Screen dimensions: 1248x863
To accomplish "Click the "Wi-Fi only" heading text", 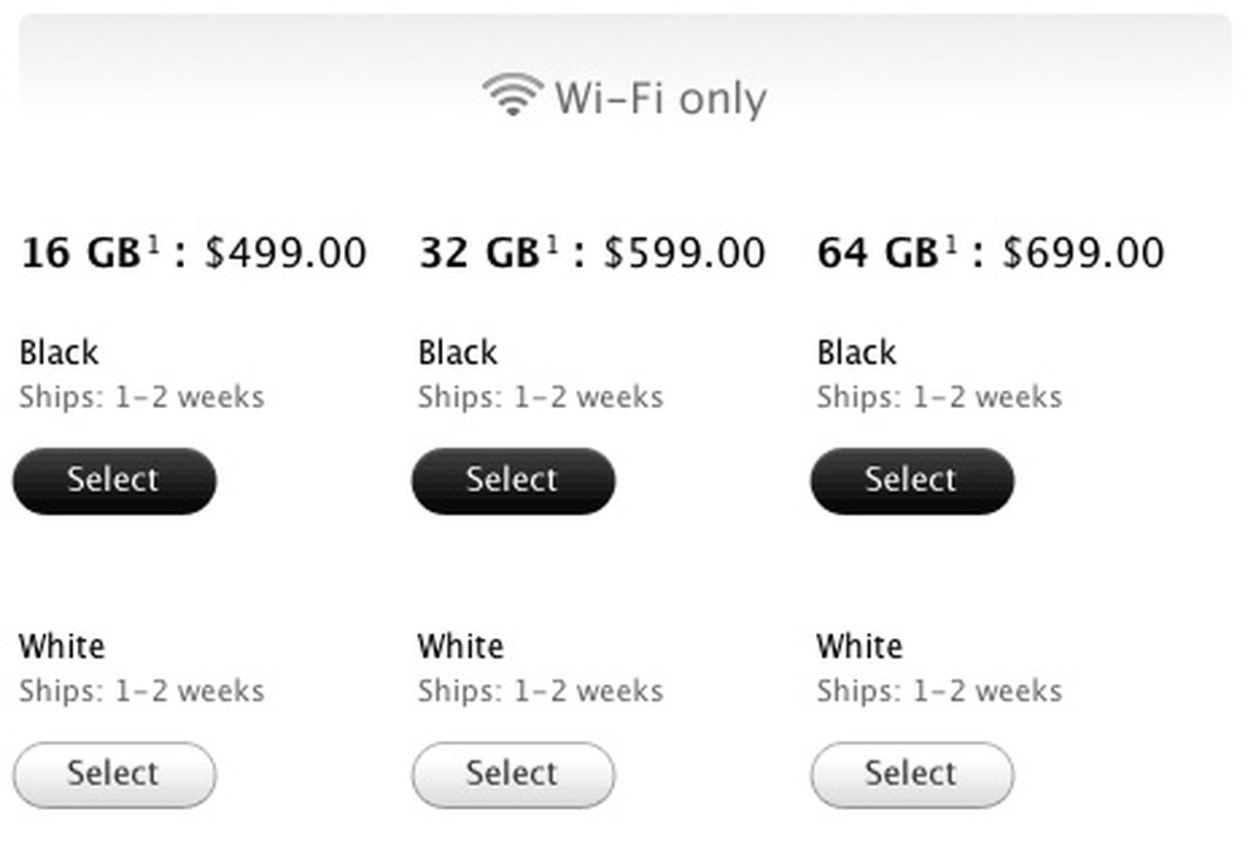I will (660, 99).
